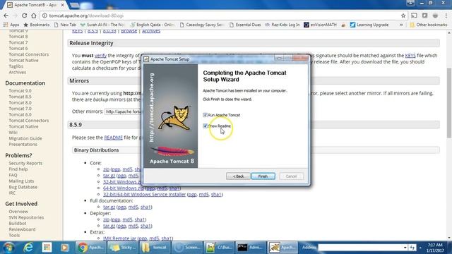Click Finish in the setup wizard
This screenshot has width=452, height=254.
point(263,176)
